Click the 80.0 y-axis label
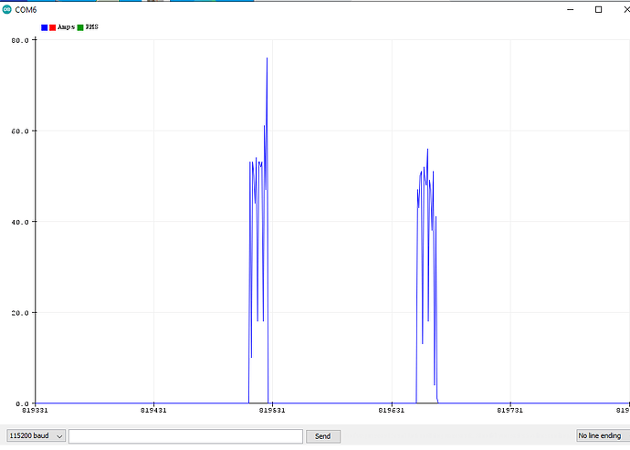Viewport: 630px width, 450px height. (20, 40)
